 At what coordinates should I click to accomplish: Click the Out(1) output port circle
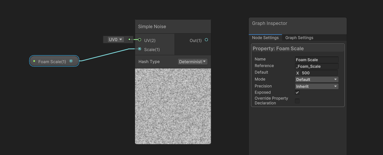[206, 40]
